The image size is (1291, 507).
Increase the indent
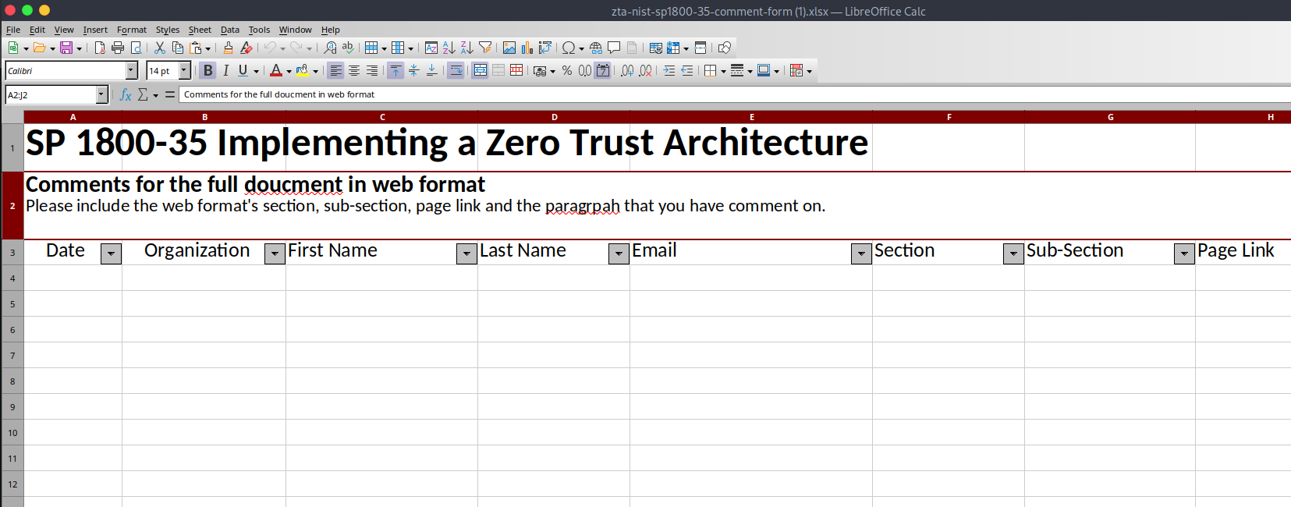pyautogui.click(x=669, y=70)
